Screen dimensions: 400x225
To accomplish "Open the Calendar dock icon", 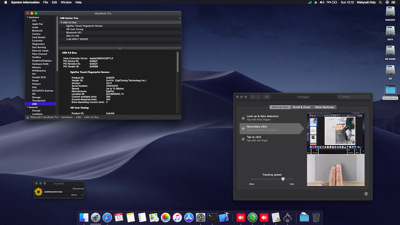I will (x=119, y=217).
